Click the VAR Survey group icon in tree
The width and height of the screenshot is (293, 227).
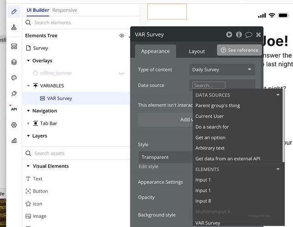(x=43, y=98)
